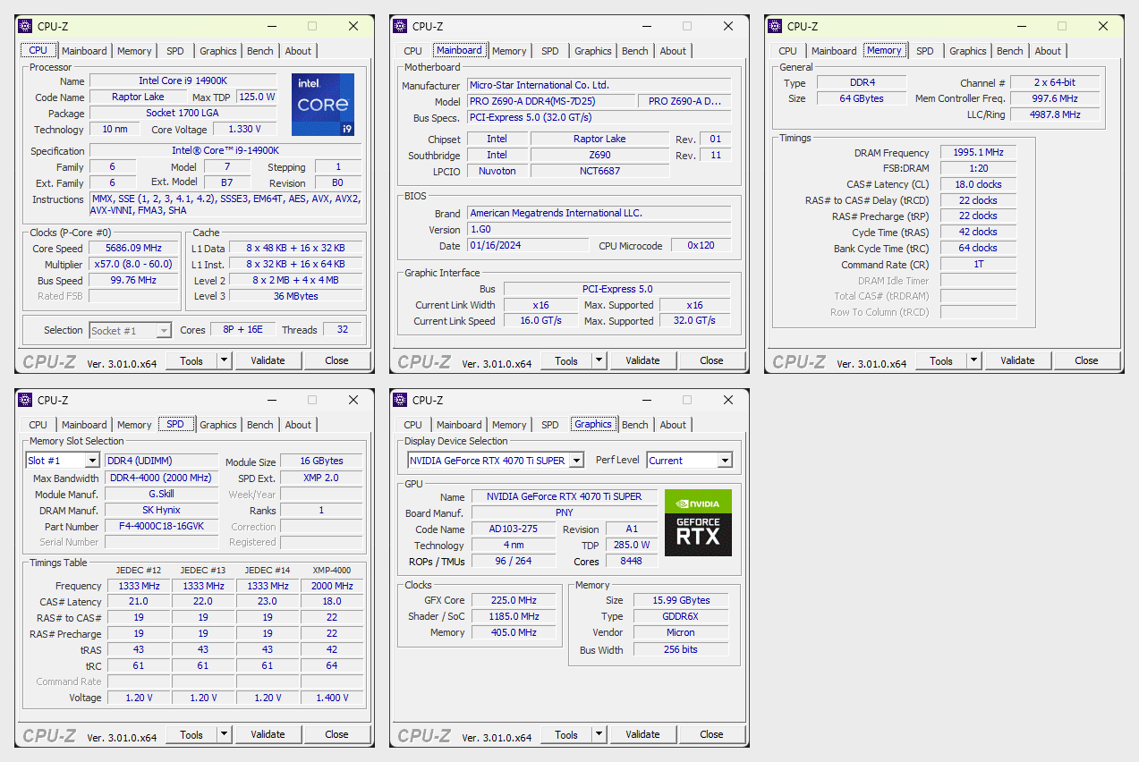This screenshot has width=1139, height=762.
Task: Click the LLC/Ring value 4987.8 MHz
Action: pos(1055,114)
